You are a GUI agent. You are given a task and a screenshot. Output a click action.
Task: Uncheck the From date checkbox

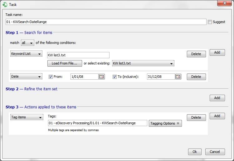(x=51, y=77)
